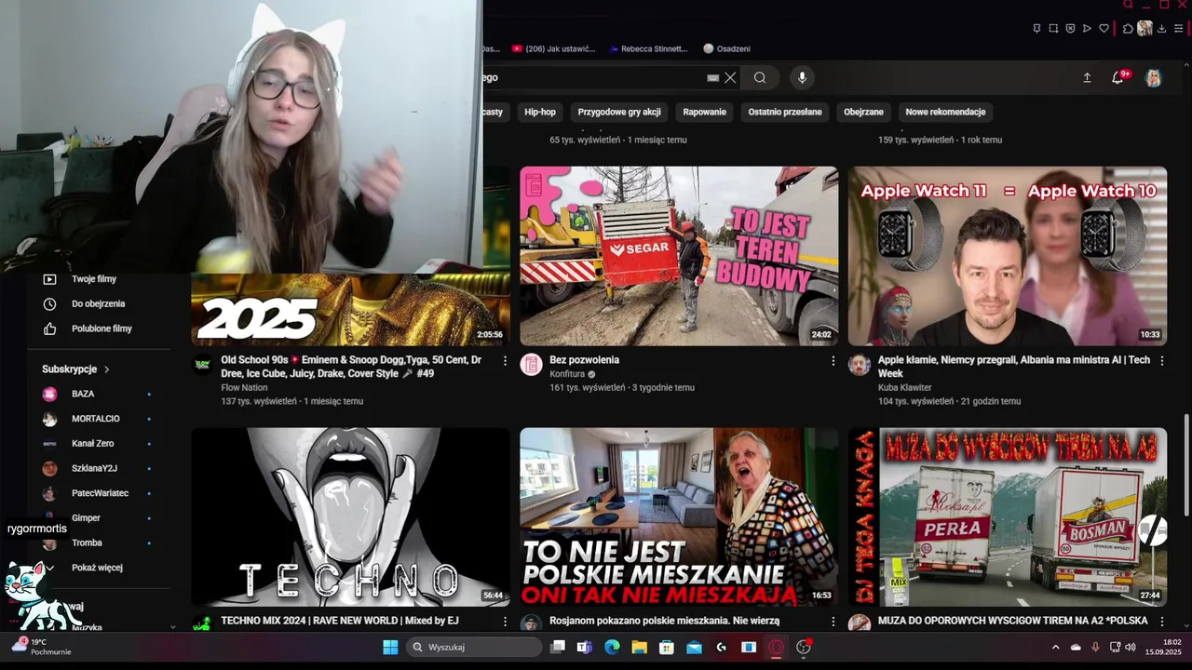Click the Opera snapshot icon
This screenshot has height=670, width=1192.
point(1053,28)
